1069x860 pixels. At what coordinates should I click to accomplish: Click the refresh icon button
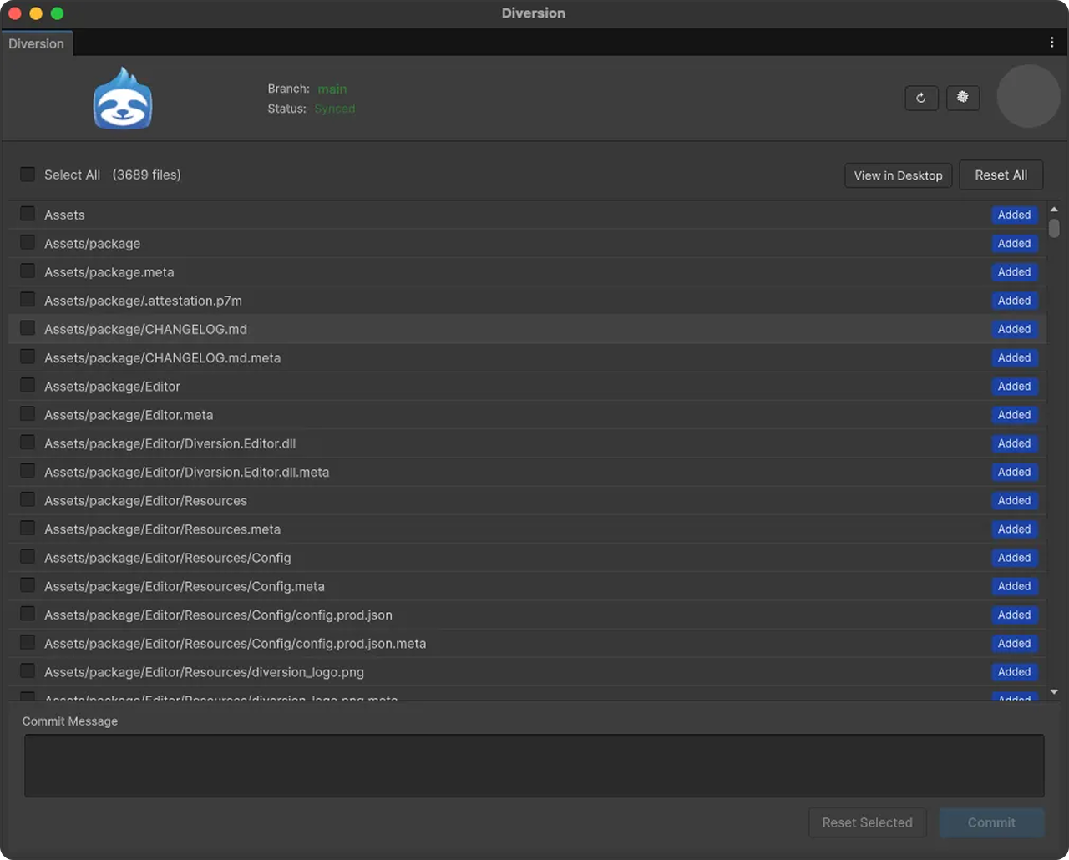pyautogui.click(x=921, y=98)
